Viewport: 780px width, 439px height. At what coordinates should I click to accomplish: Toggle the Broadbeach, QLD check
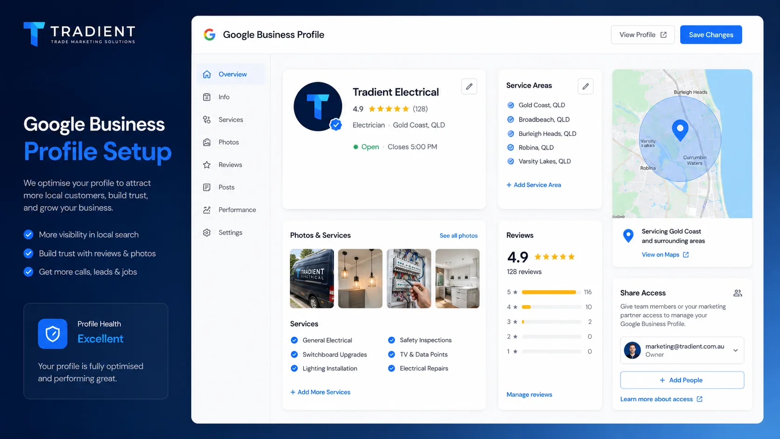click(x=510, y=119)
